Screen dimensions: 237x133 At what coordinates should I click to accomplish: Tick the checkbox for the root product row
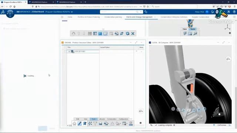pos(65,51)
